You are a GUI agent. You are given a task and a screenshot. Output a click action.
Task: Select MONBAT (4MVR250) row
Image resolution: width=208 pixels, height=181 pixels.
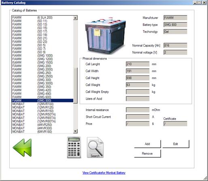click(42, 125)
